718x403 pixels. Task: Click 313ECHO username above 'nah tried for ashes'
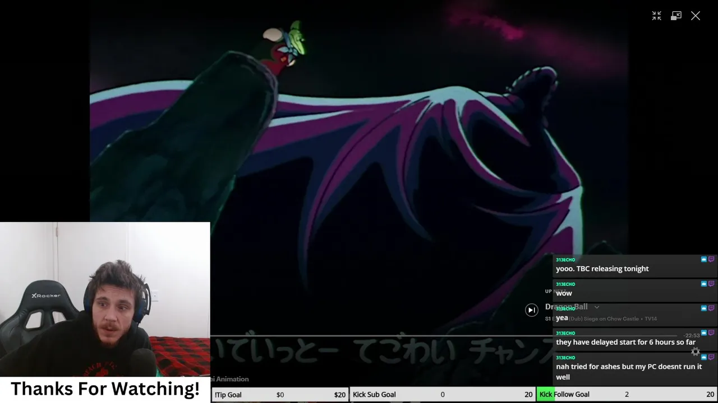(565, 358)
